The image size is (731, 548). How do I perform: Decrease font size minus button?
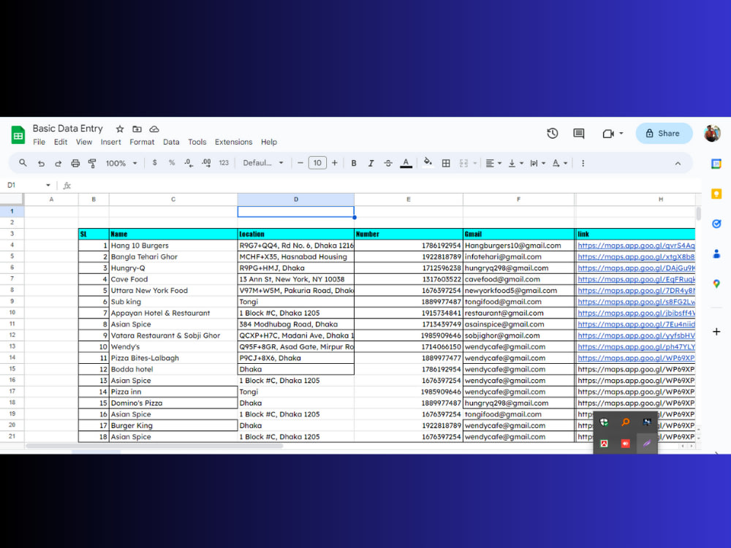pyautogui.click(x=300, y=163)
